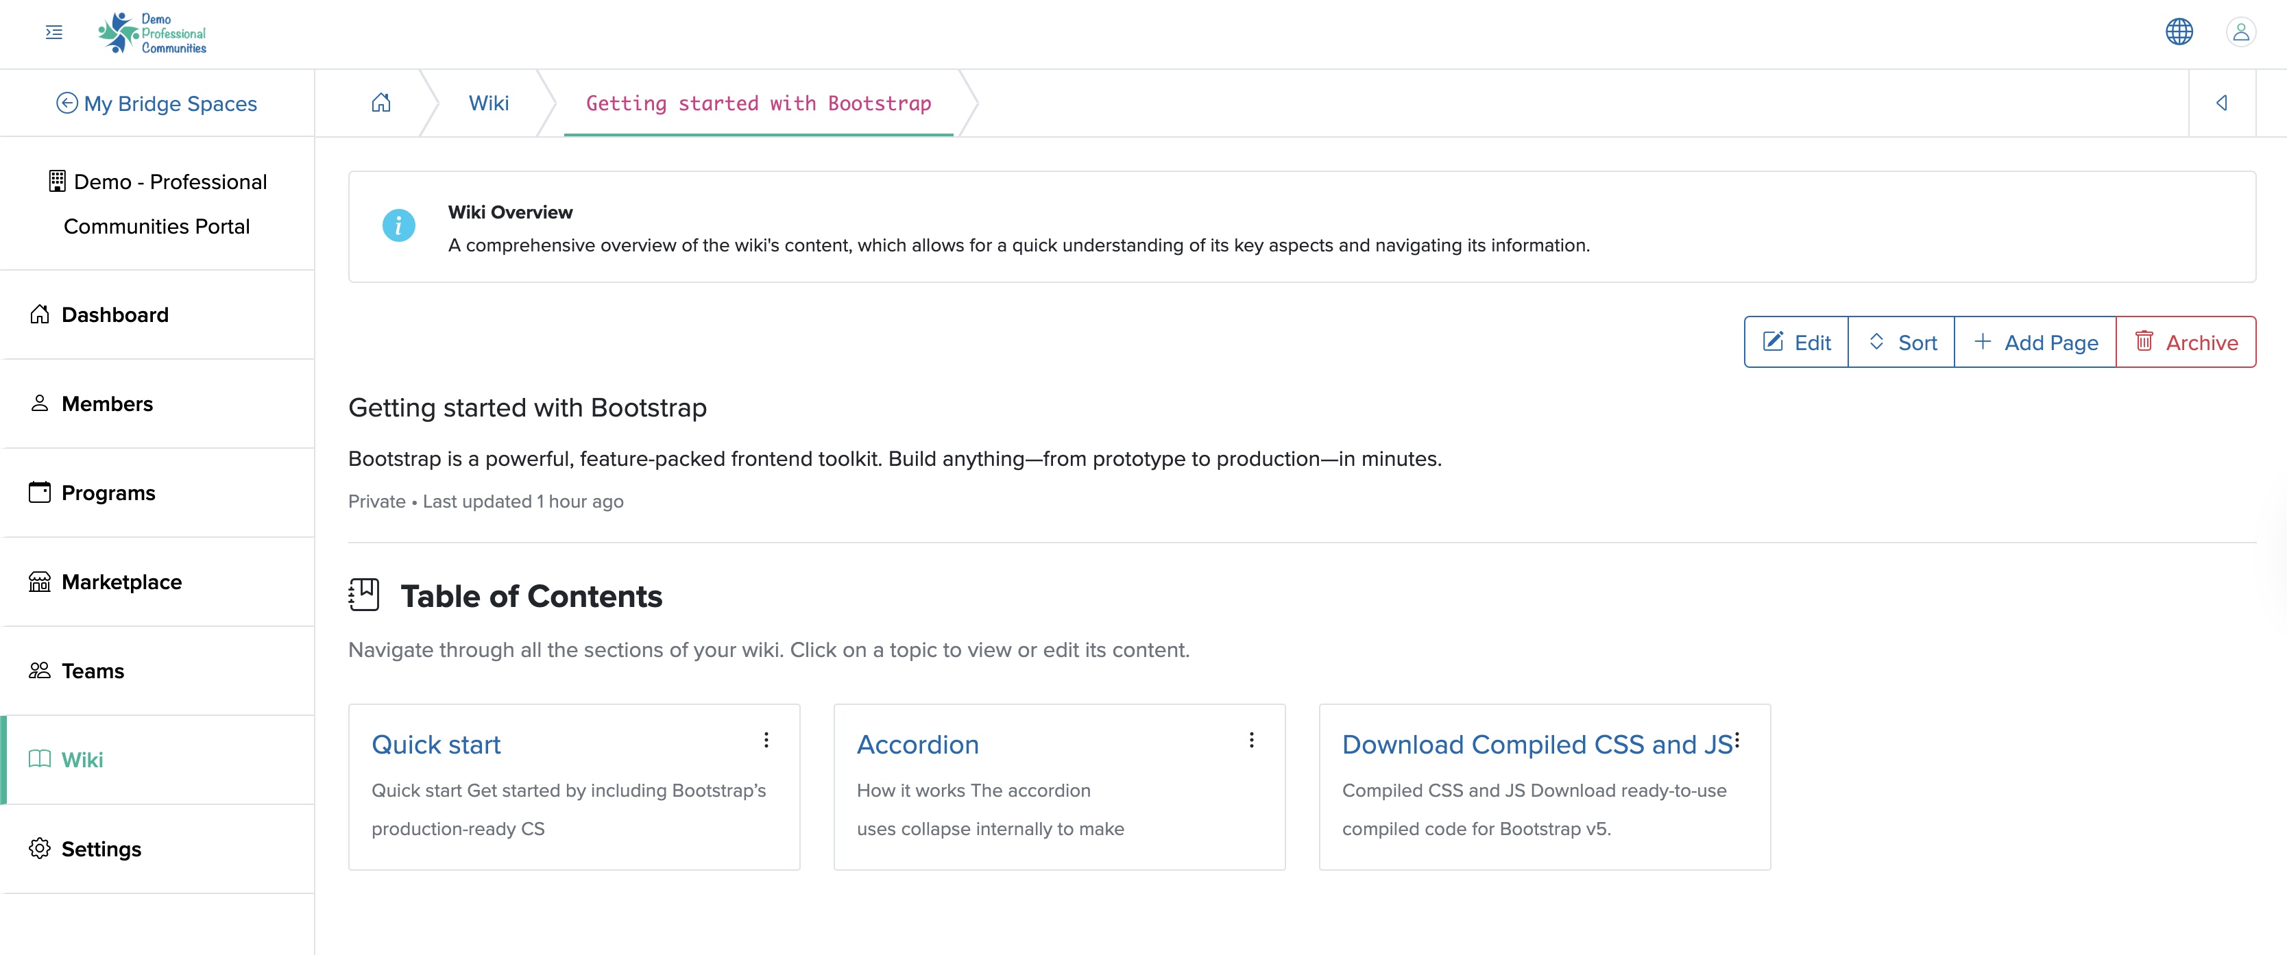Open Programs in the sidebar
The image size is (2287, 955).
157,493
